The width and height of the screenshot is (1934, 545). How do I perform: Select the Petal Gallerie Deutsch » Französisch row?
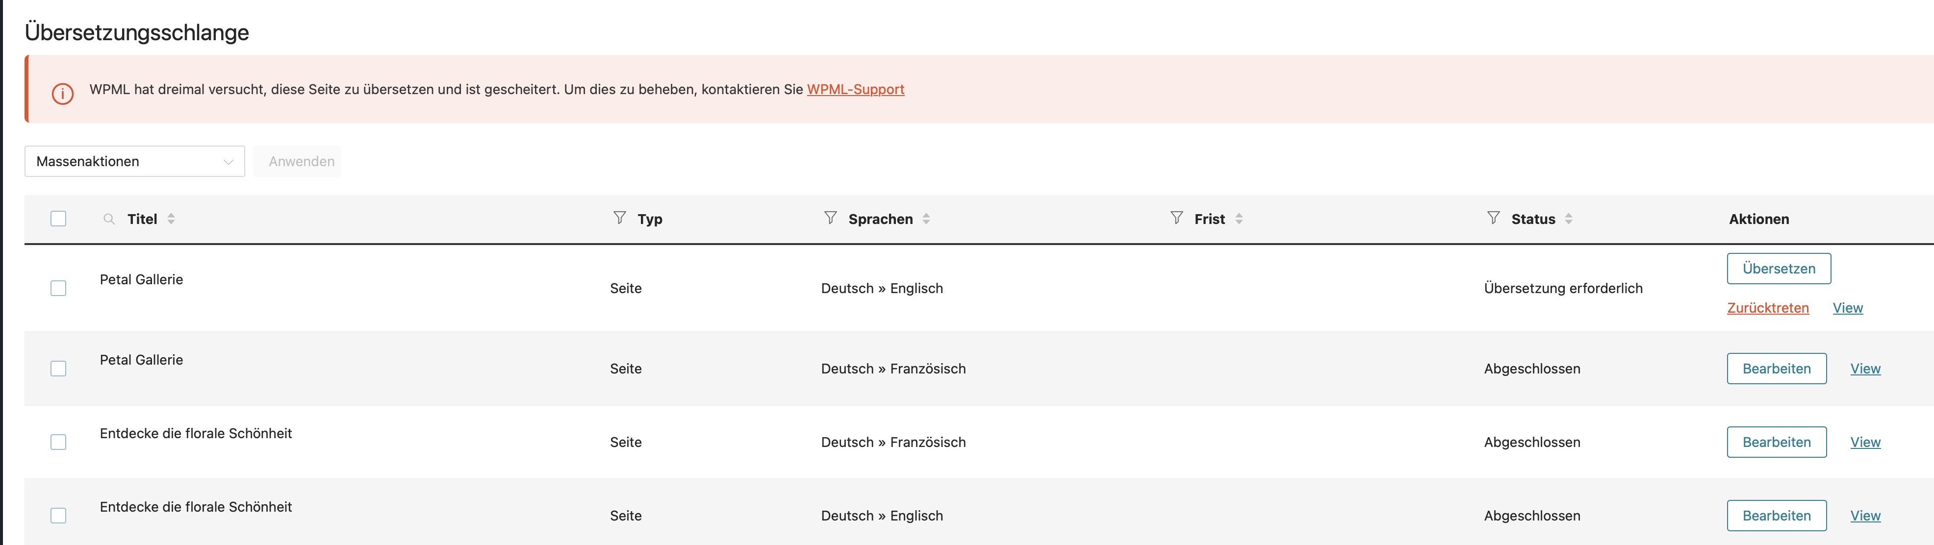click(x=58, y=369)
